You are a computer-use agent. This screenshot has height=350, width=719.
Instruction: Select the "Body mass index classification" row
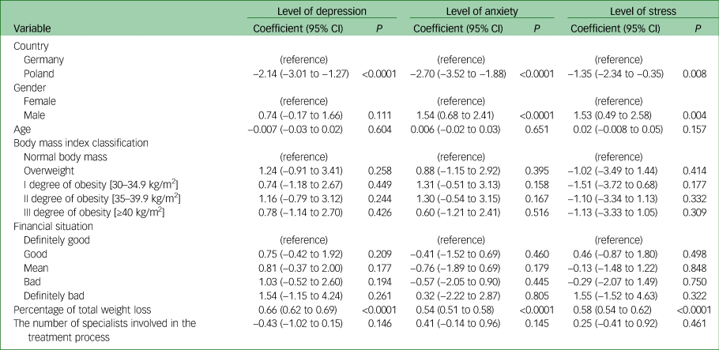pyautogui.click(x=80, y=143)
